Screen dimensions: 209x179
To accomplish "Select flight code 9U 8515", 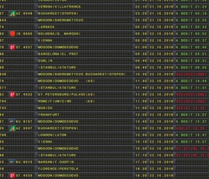I will (x=24, y=162).
